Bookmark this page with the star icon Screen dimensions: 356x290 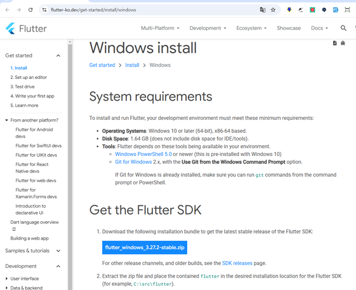coord(273,9)
